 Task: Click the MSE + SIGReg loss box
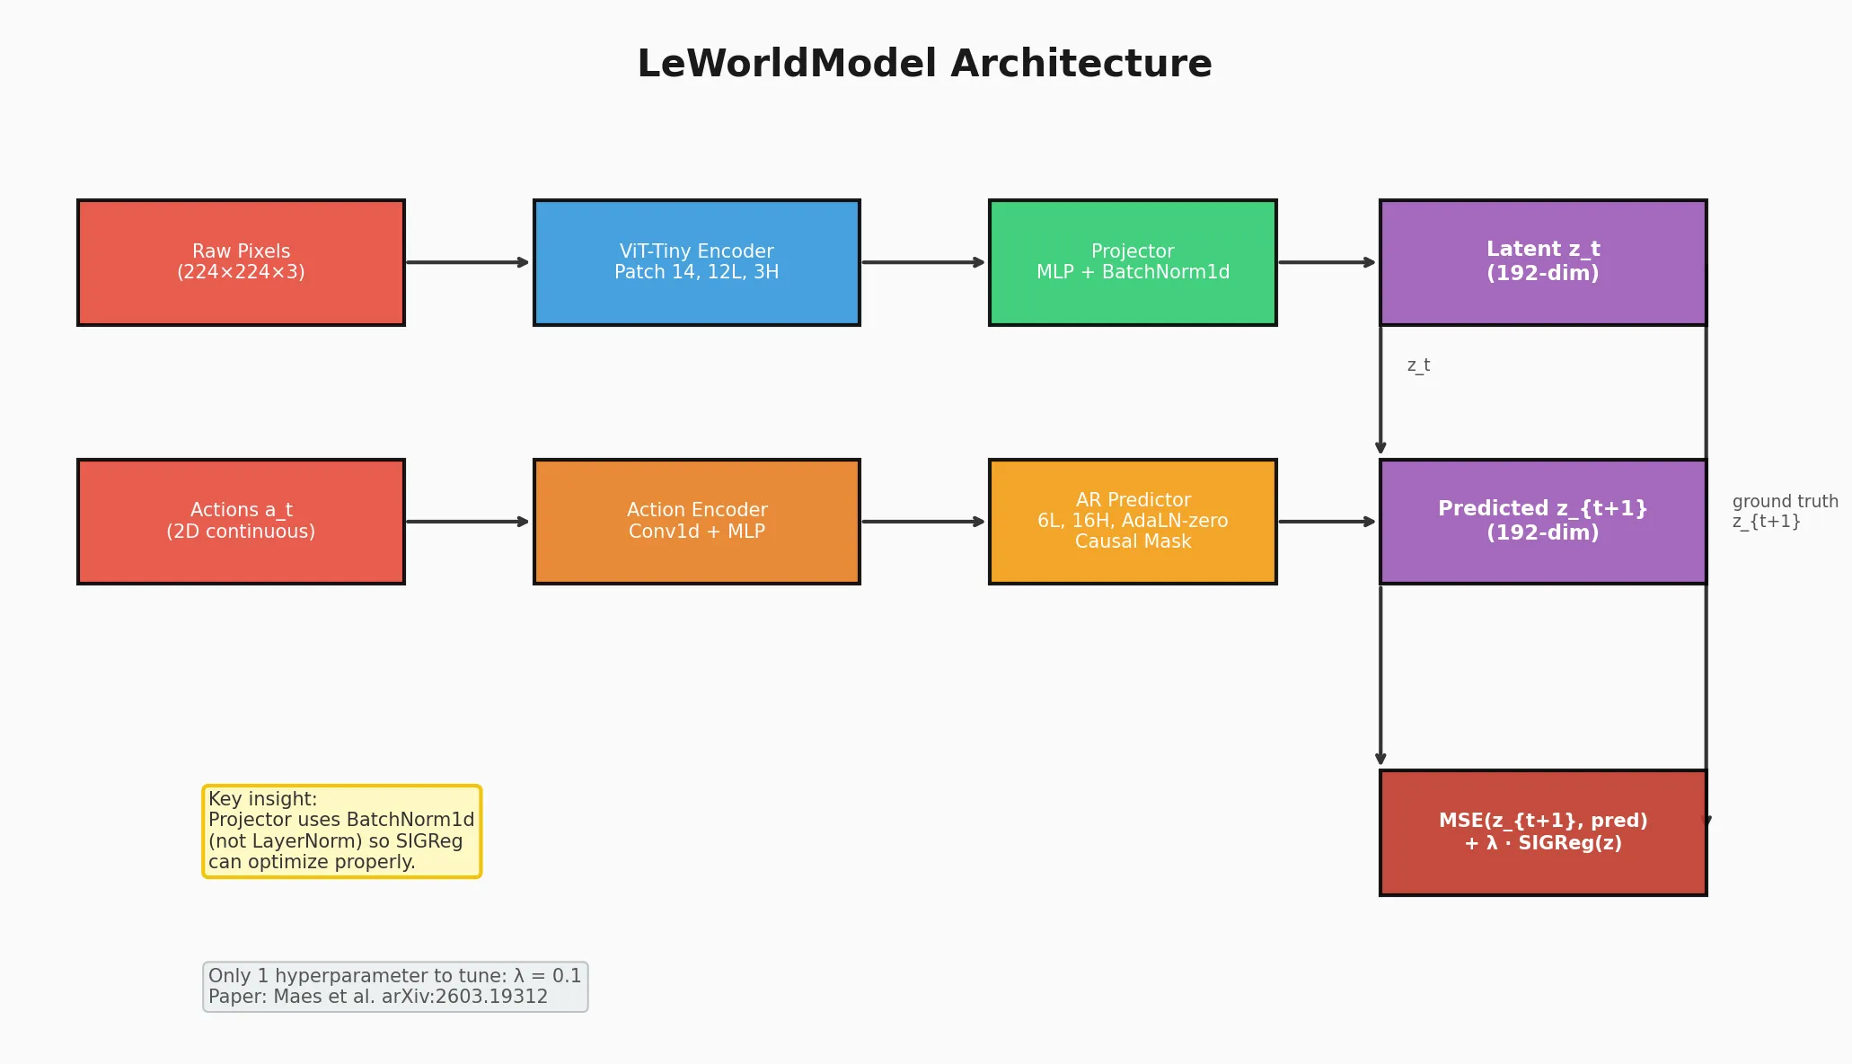pos(1543,832)
